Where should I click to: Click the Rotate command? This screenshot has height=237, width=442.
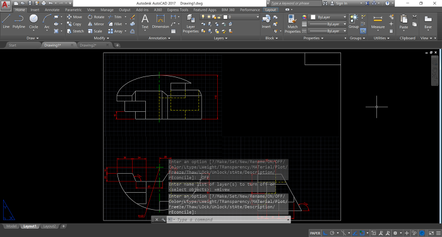[96, 17]
